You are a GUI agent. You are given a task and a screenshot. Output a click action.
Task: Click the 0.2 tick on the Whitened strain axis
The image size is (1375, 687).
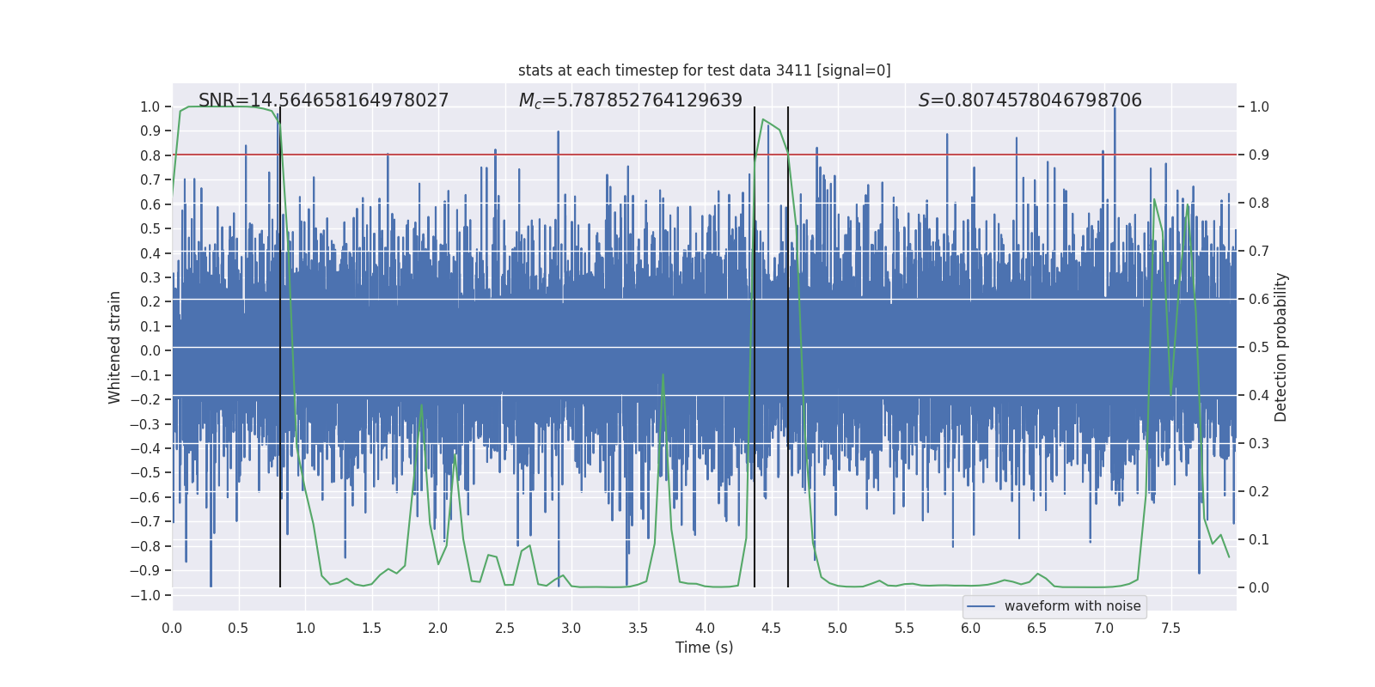[150, 301]
